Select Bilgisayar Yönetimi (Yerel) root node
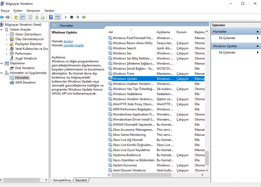Screen dimensions: 261x187 tap(23, 25)
